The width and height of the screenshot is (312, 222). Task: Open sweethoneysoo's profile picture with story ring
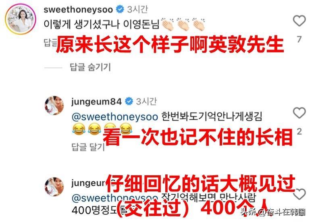click(x=21, y=19)
